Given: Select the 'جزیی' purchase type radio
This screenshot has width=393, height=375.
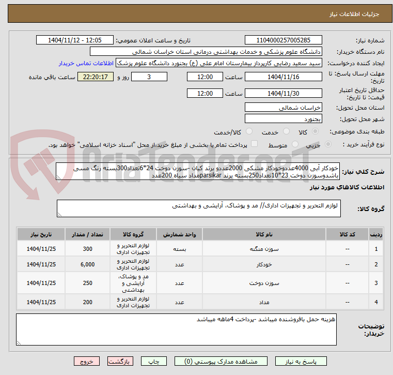Looking at the screenshot, I should pyautogui.click(x=328, y=144).
